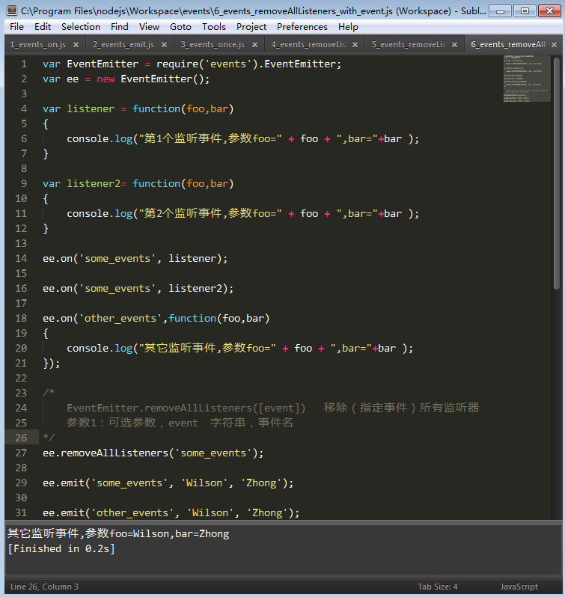Image resolution: width=565 pixels, height=597 pixels.
Task: Click the [Finished in 0.2s] output text
Action: (61, 548)
